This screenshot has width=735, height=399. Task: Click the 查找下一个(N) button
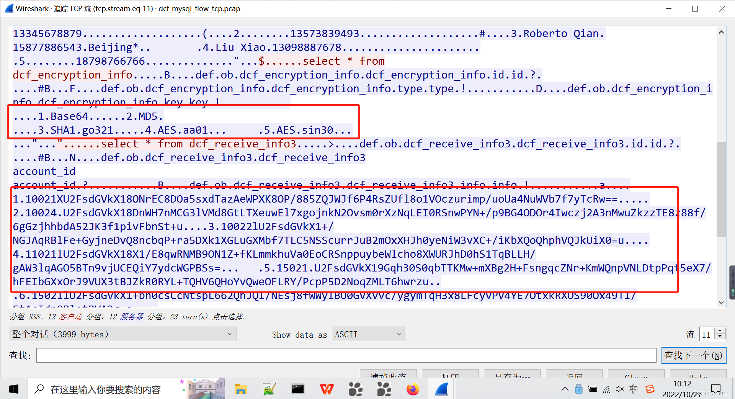(x=693, y=355)
